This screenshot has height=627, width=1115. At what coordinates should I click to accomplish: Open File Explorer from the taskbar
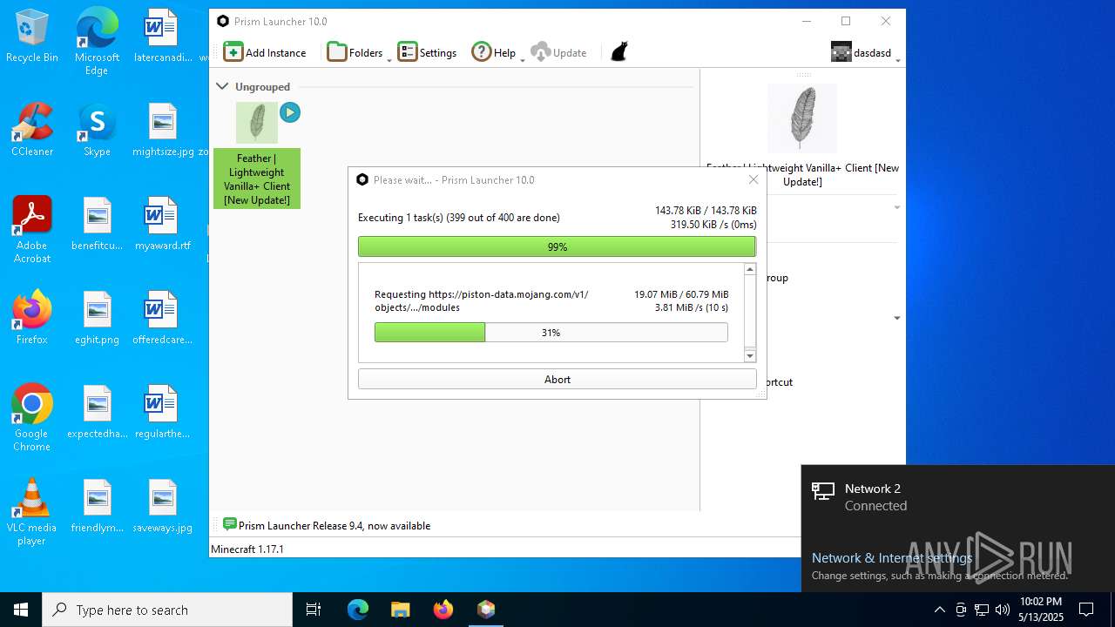point(400,610)
